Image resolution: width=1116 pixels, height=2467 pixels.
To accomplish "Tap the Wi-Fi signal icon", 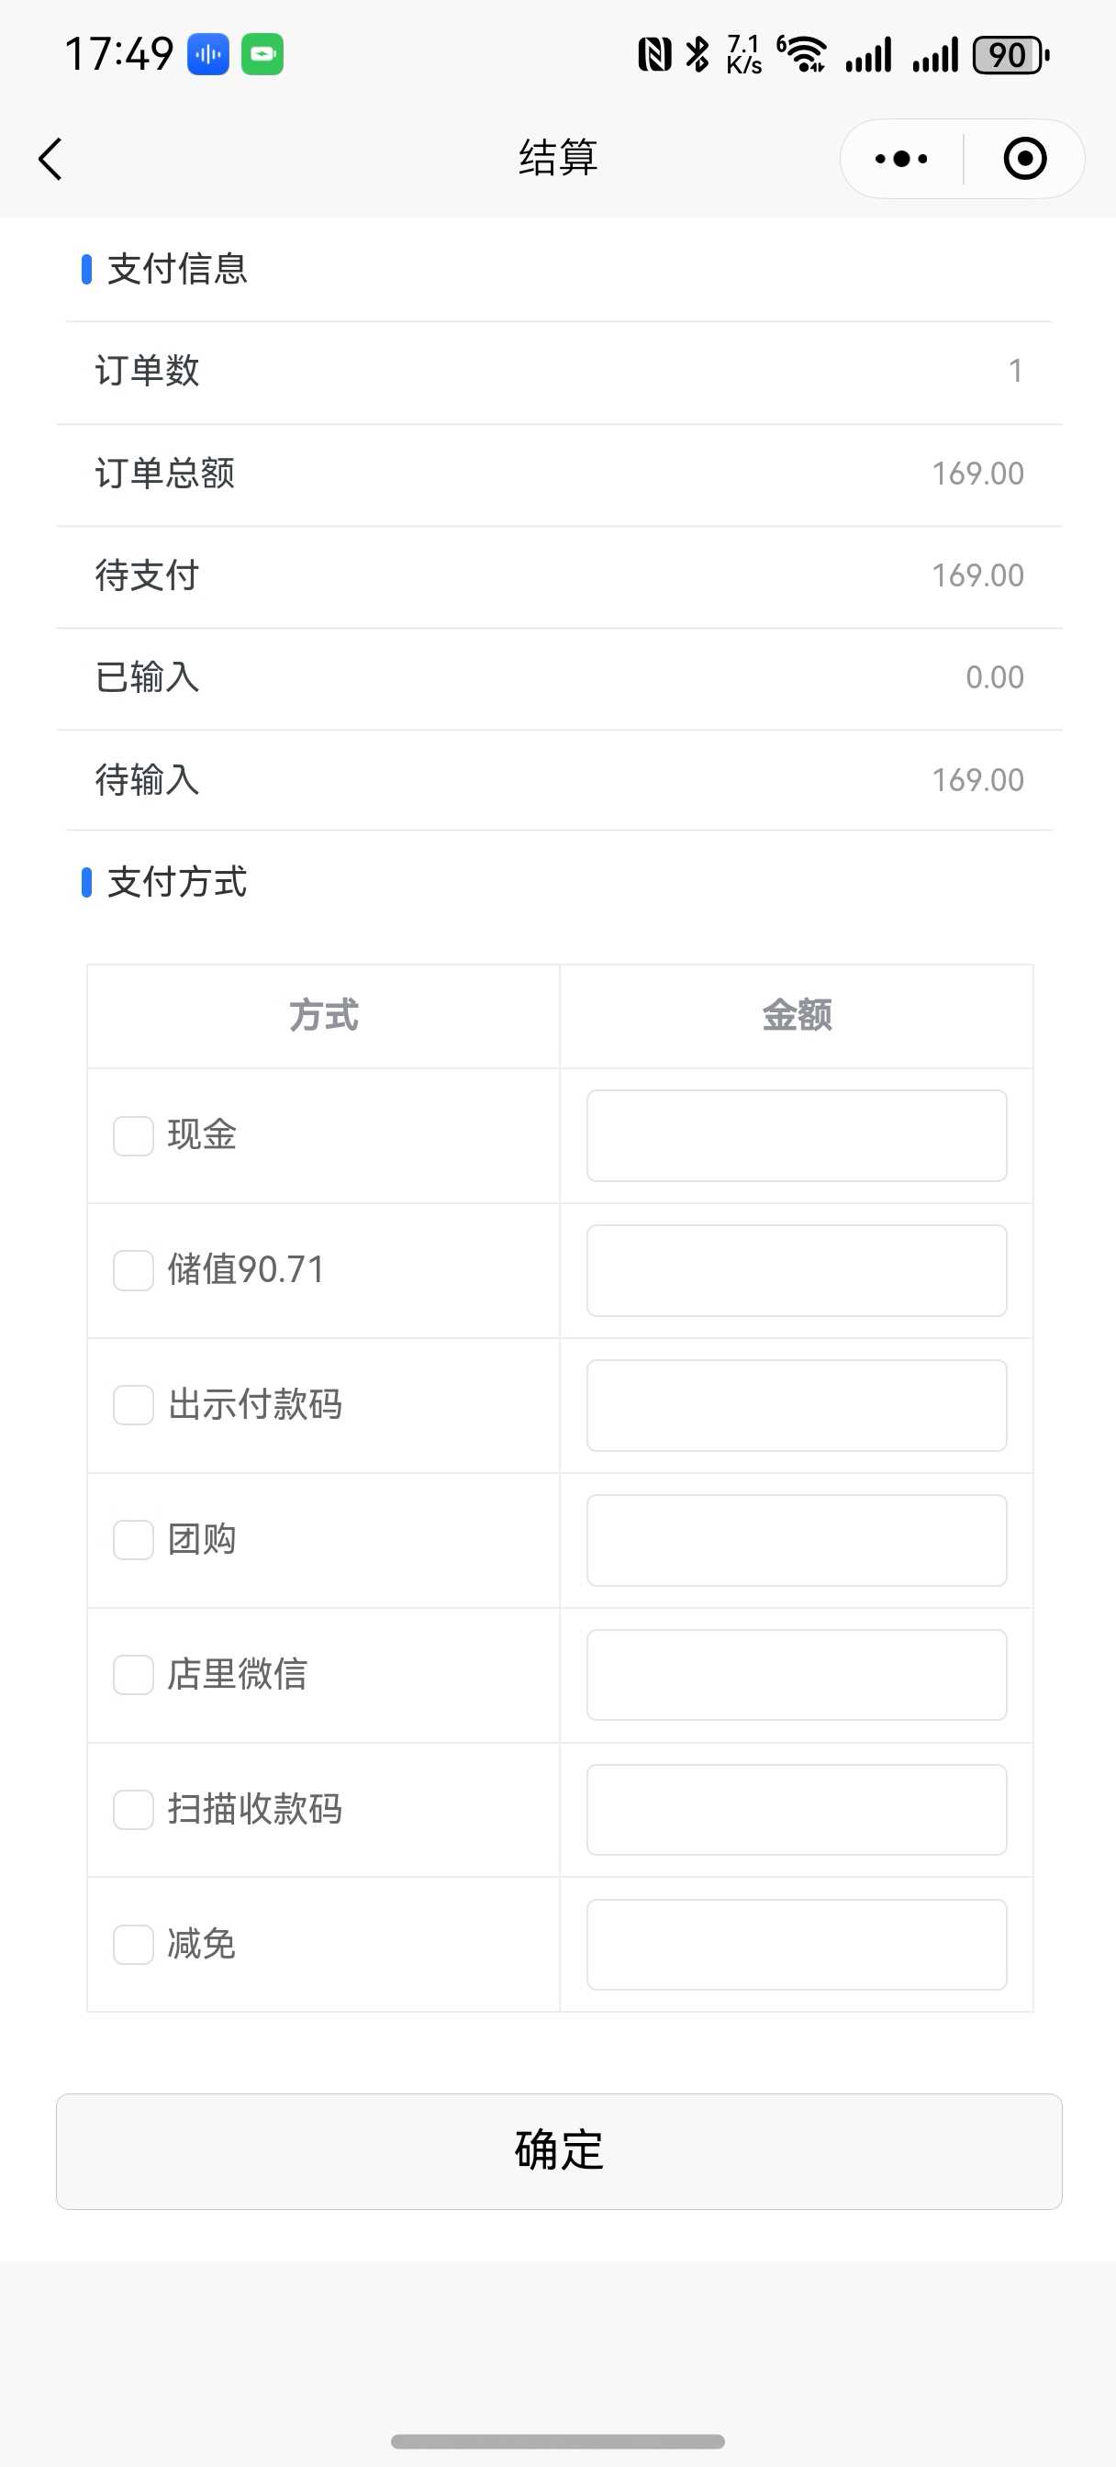I will (803, 54).
